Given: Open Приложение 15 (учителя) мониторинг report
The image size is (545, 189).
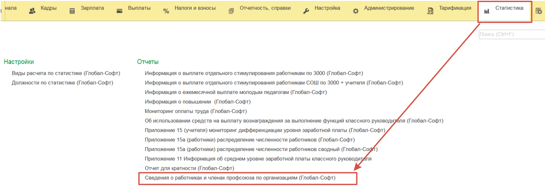Looking at the screenshot, I should pyautogui.click(x=265, y=130).
